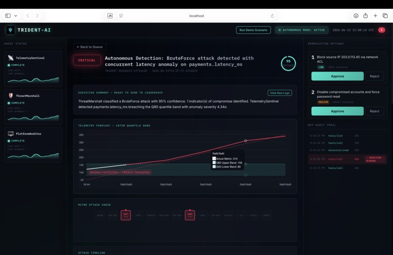This screenshot has width=393, height=255.
Task: Reload the page with the refresh icon
Action: tap(272, 16)
